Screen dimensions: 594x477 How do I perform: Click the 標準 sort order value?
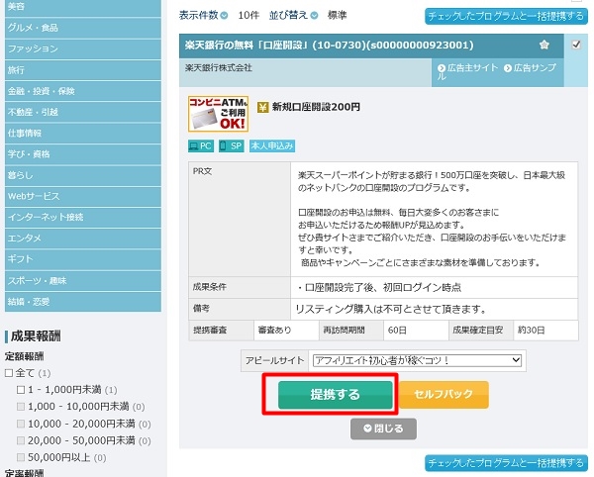tap(337, 16)
